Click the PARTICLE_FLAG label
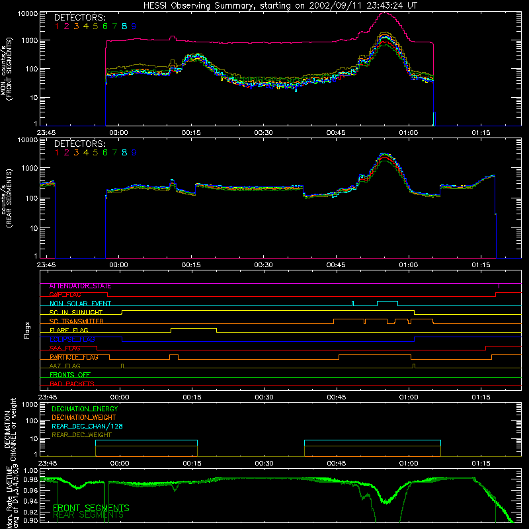Viewport: 529px width, 529px height. pyautogui.click(x=74, y=357)
